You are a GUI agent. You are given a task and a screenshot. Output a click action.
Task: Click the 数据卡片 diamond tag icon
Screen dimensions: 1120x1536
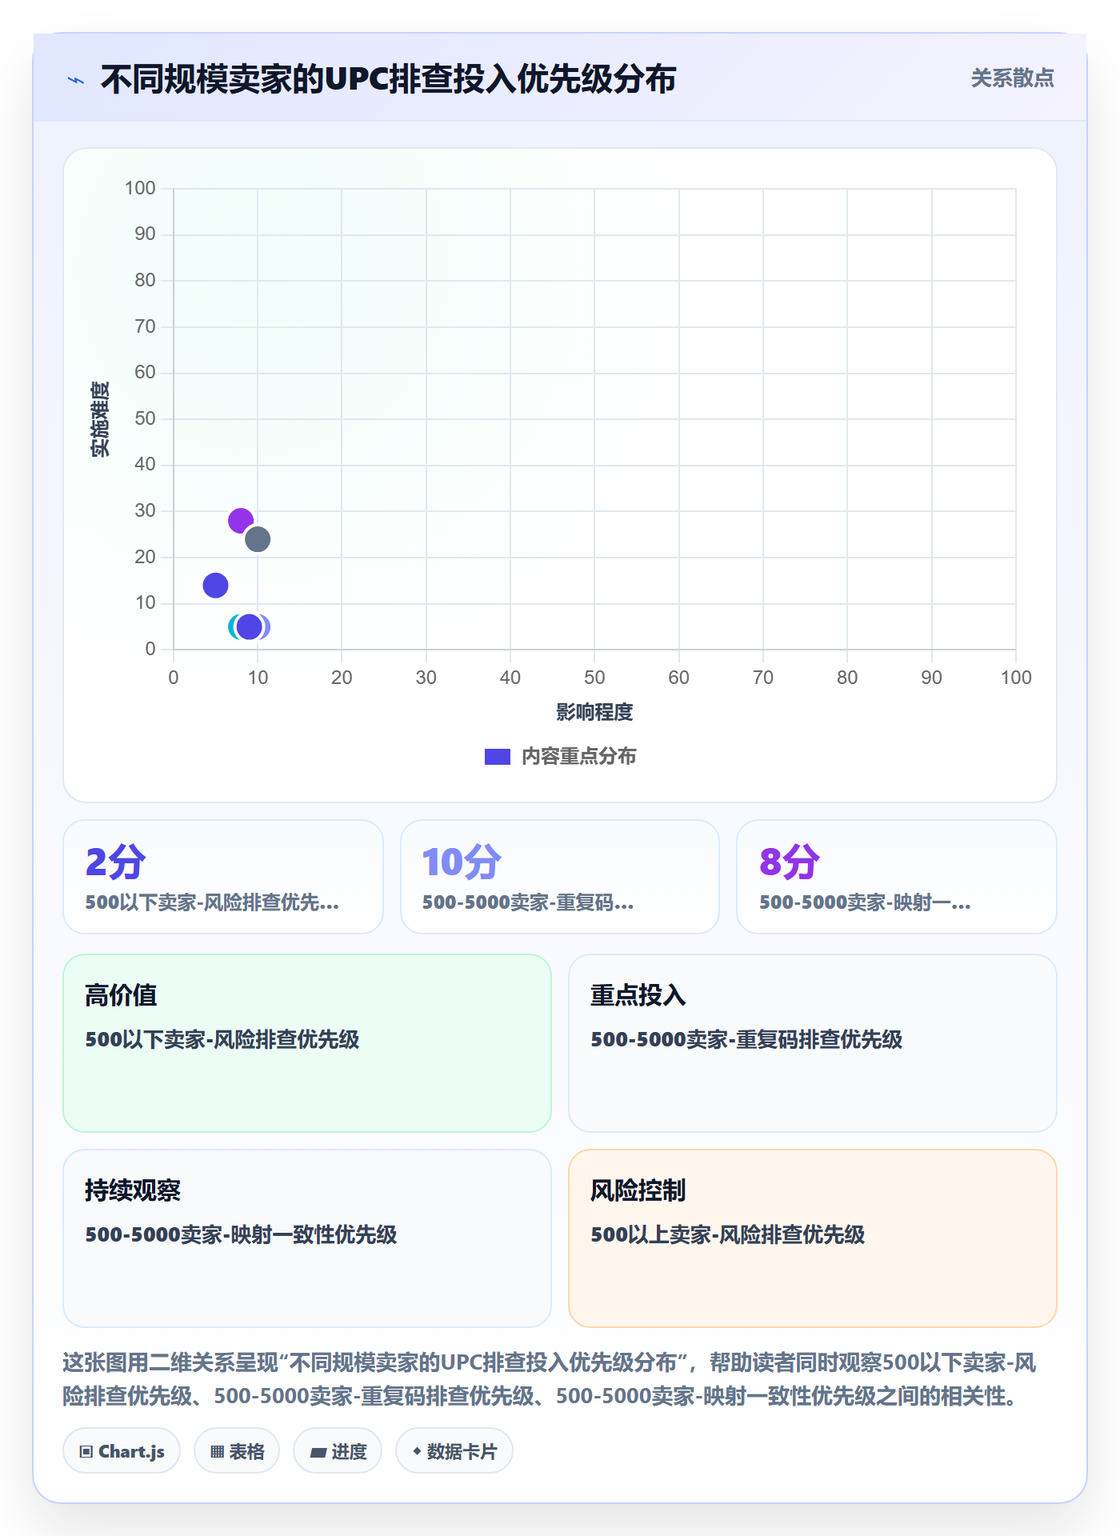click(x=417, y=1450)
